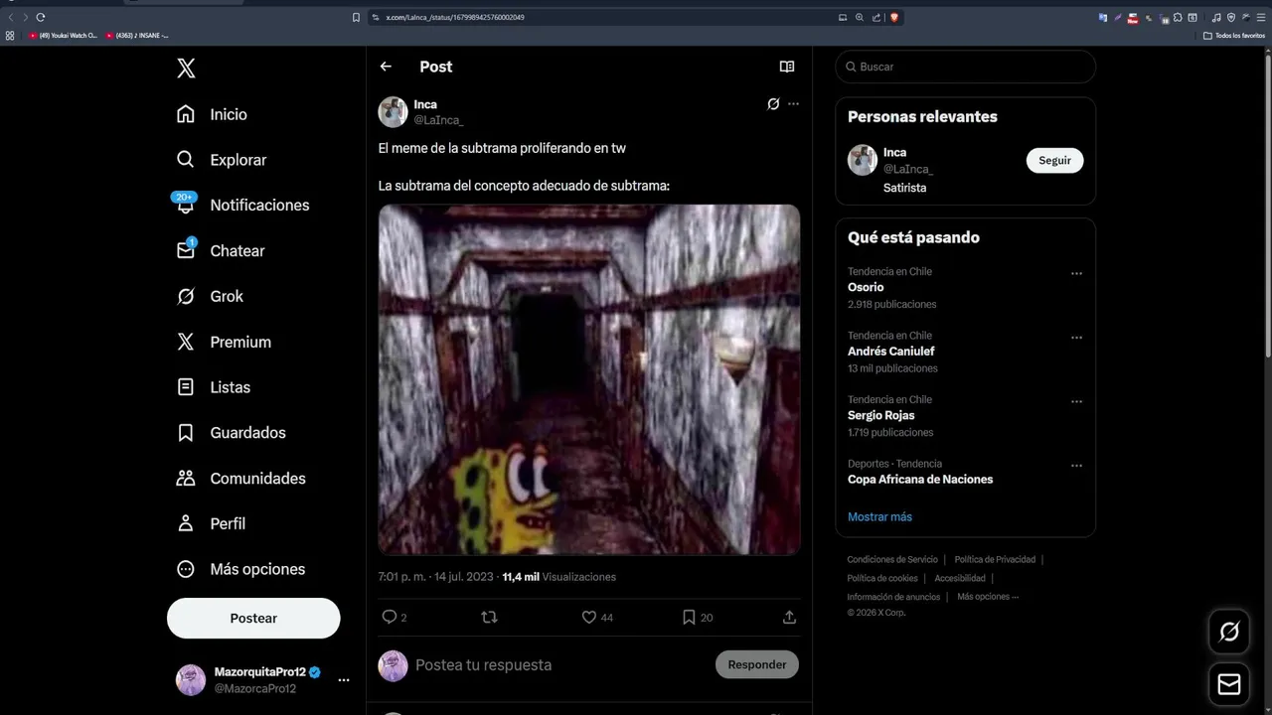Click the Postear button

(253, 618)
